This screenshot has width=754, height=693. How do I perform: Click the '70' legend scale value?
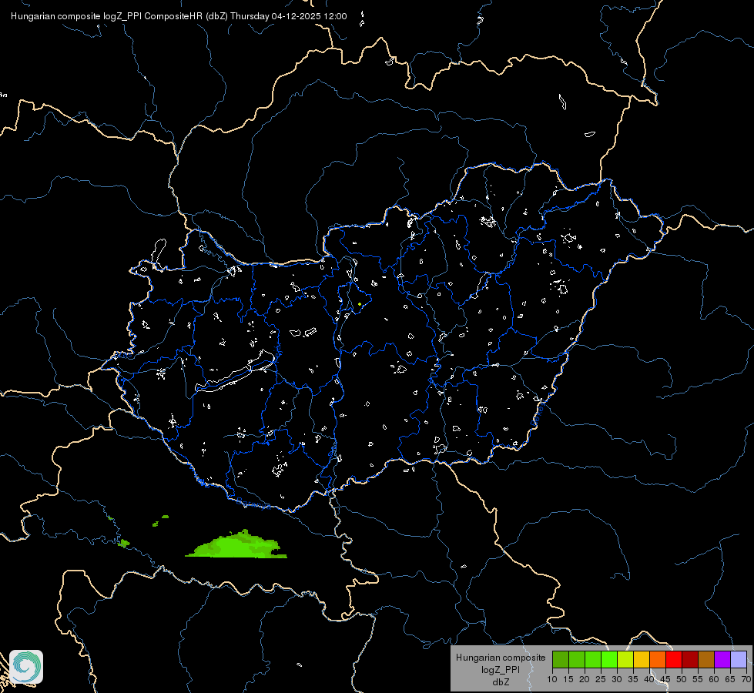[746, 680]
